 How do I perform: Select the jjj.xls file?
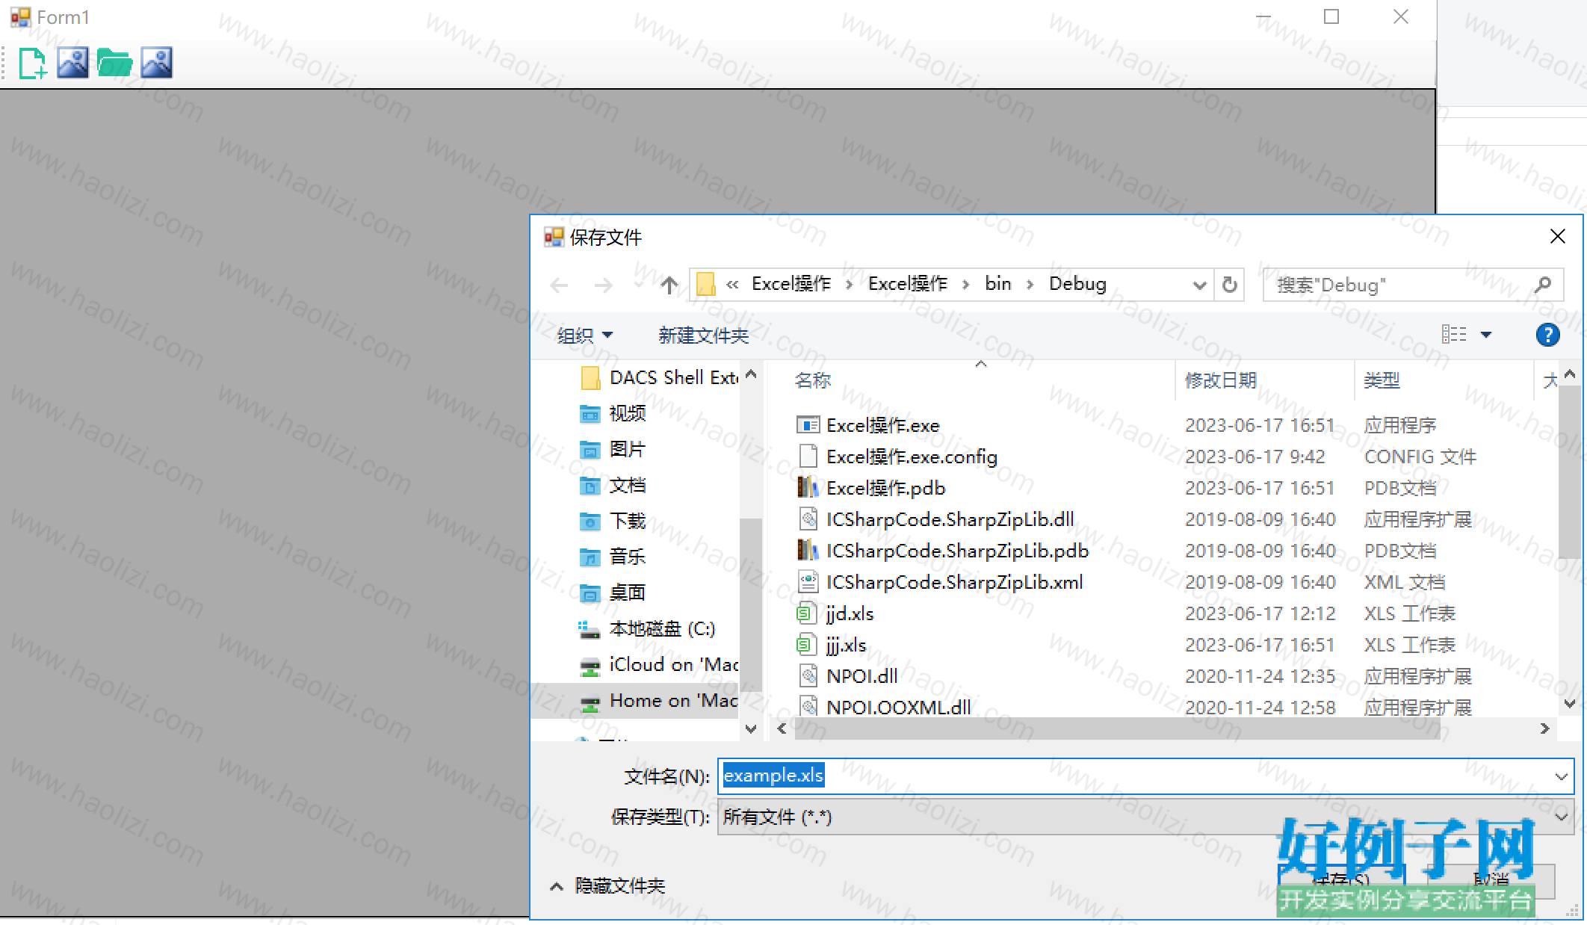pos(832,645)
